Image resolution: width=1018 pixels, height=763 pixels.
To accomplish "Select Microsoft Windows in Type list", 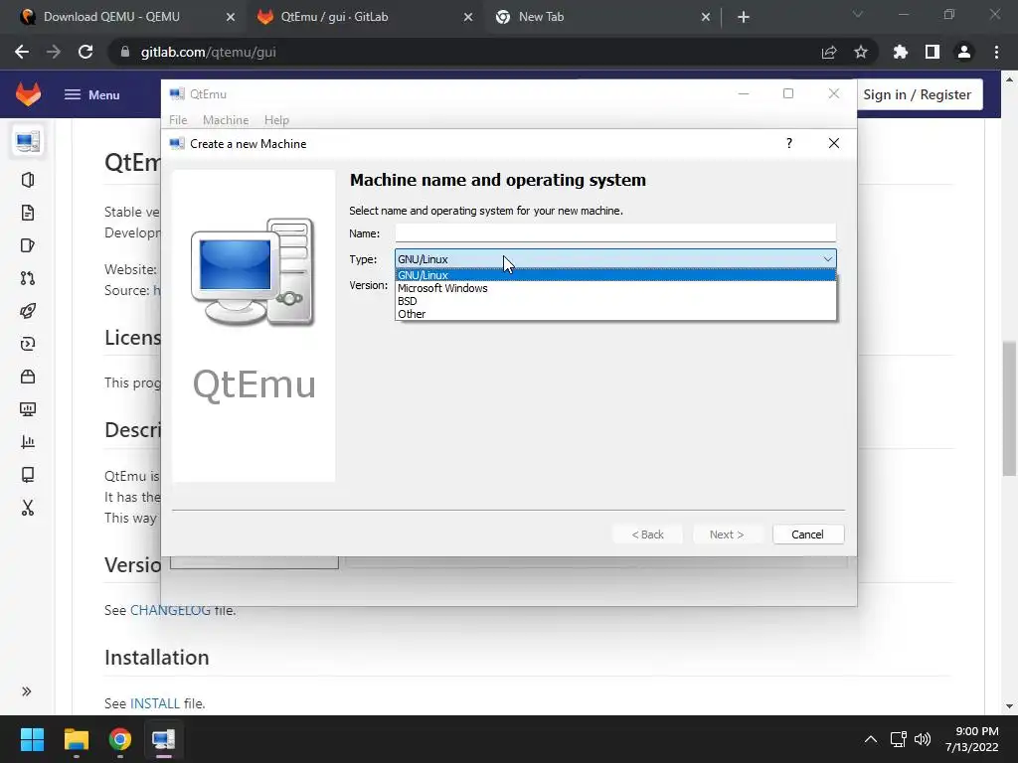I will coord(615,288).
